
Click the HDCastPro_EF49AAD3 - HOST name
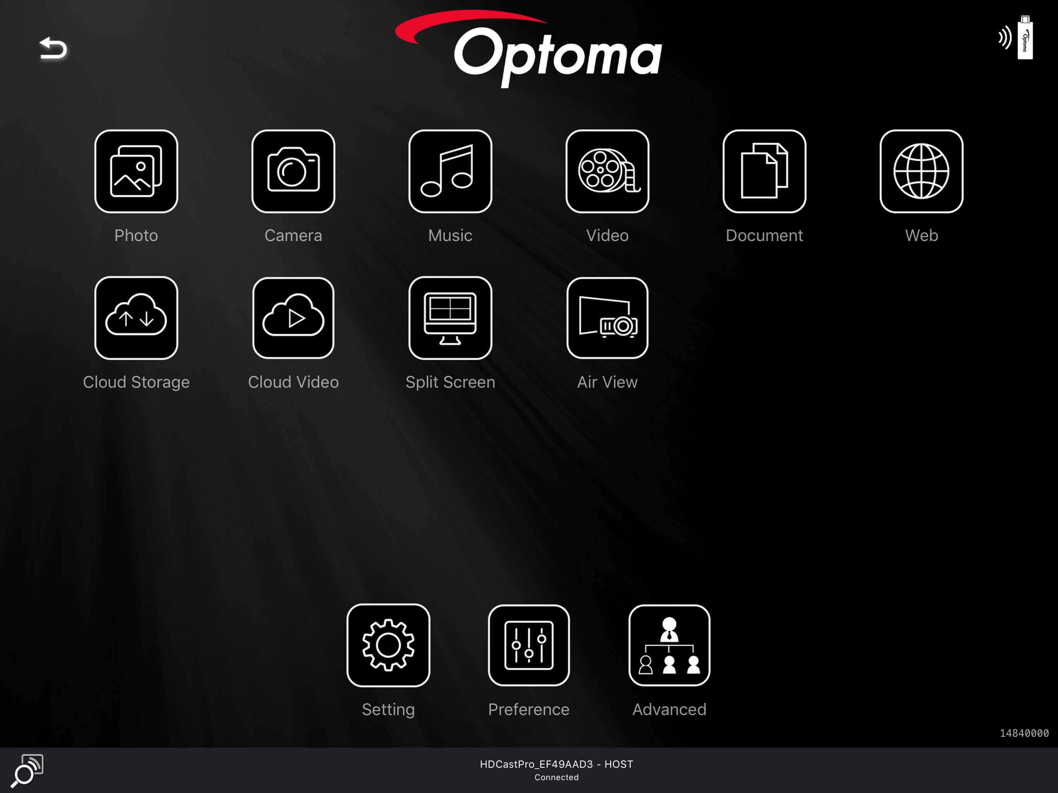(556, 764)
